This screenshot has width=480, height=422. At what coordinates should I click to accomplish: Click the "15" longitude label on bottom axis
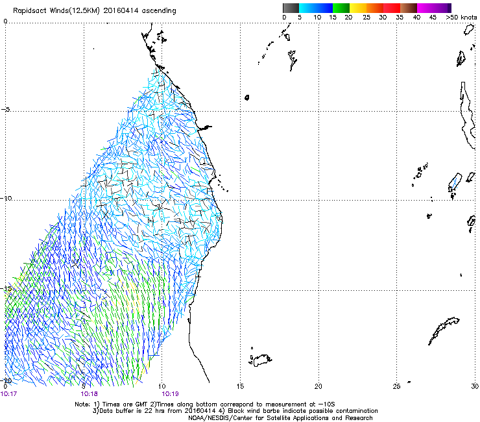[x=240, y=386]
